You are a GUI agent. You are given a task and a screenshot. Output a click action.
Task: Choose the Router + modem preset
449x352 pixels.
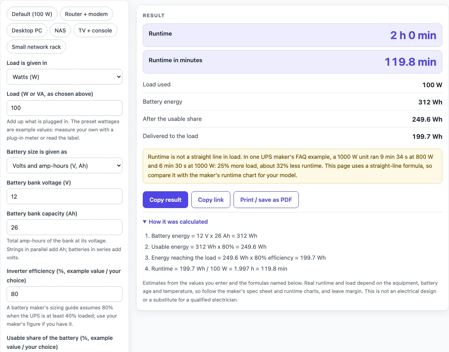86,14
